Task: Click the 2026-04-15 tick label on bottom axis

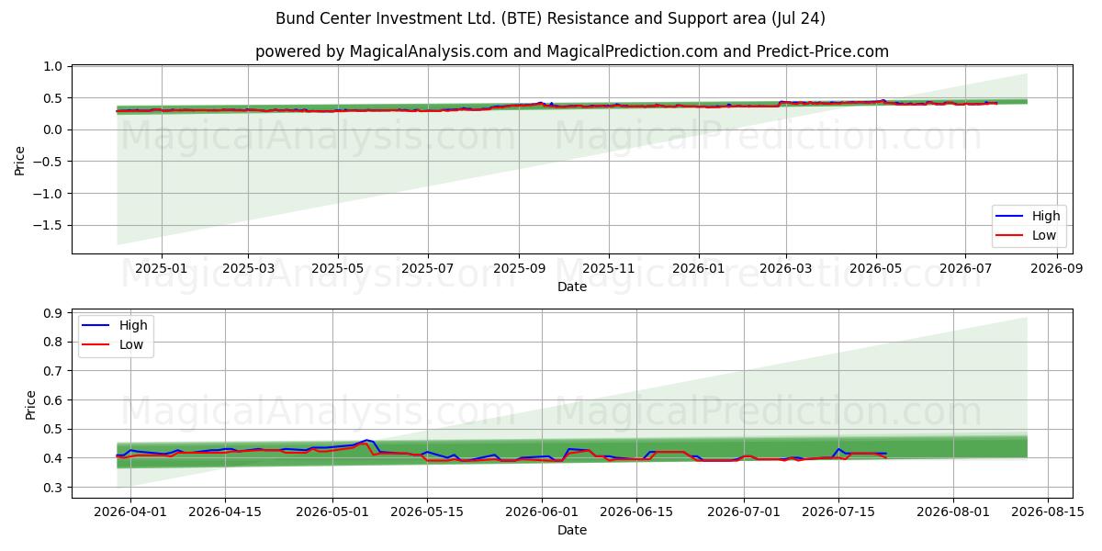Action: pyautogui.click(x=225, y=512)
